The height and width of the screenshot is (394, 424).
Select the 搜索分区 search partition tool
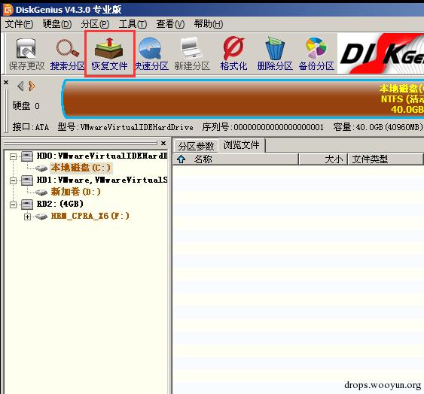pyautogui.click(x=67, y=54)
